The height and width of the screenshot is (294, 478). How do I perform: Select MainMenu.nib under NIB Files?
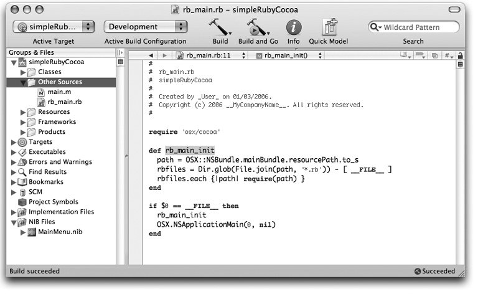[x=60, y=232]
